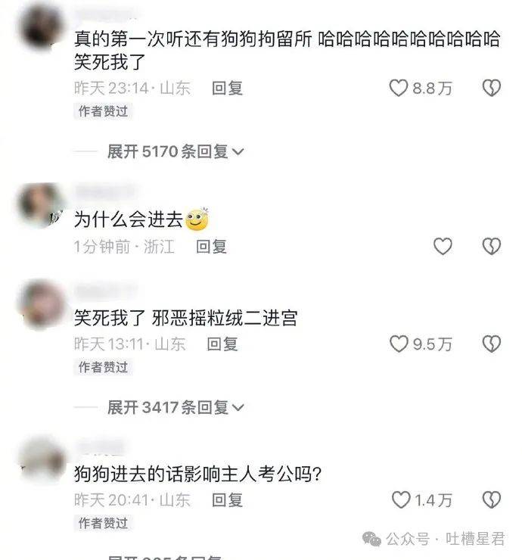
Task: Like the 为什么会进去 comment
Action: 443,247
